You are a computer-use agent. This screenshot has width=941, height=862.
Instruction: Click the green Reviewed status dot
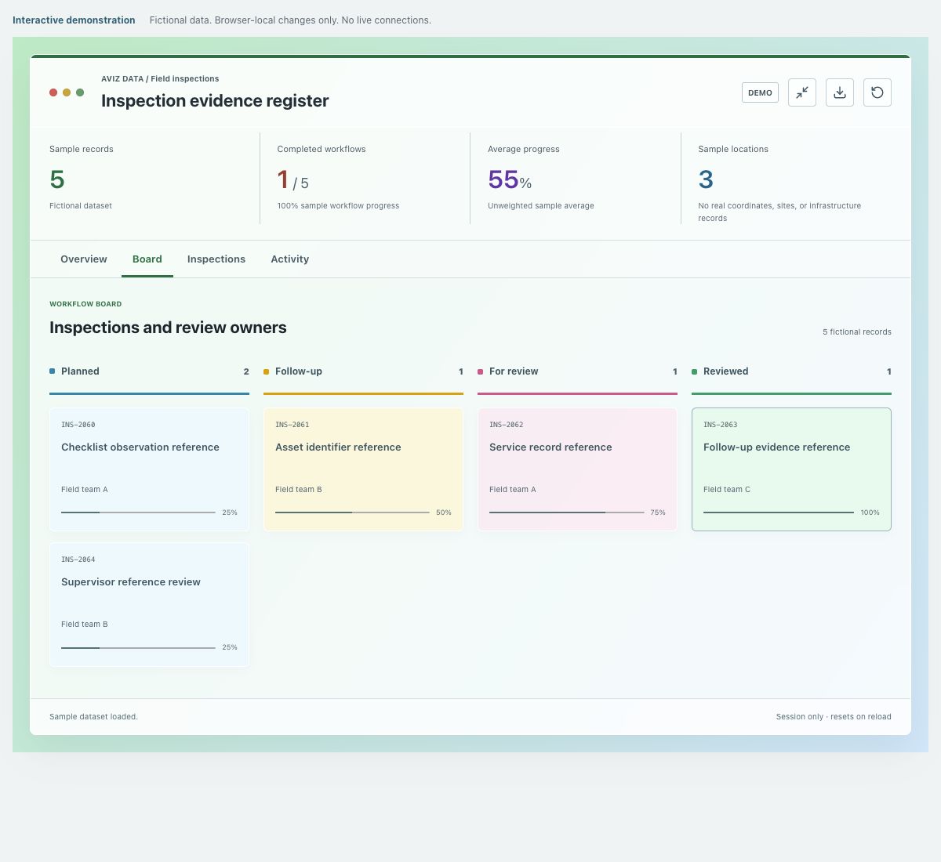[x=695, y=371]
